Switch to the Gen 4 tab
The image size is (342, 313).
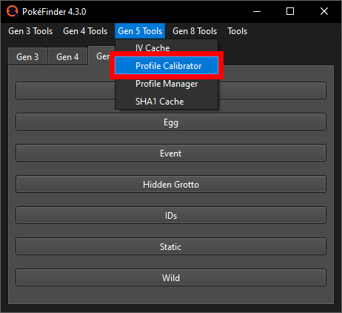(x=67, y=56)
